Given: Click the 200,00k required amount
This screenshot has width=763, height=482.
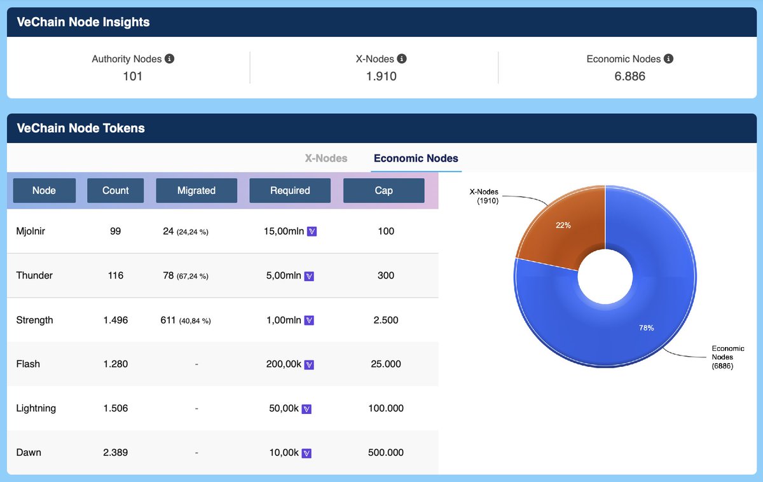Looking at the screenshot, I should tap(284, 364).
